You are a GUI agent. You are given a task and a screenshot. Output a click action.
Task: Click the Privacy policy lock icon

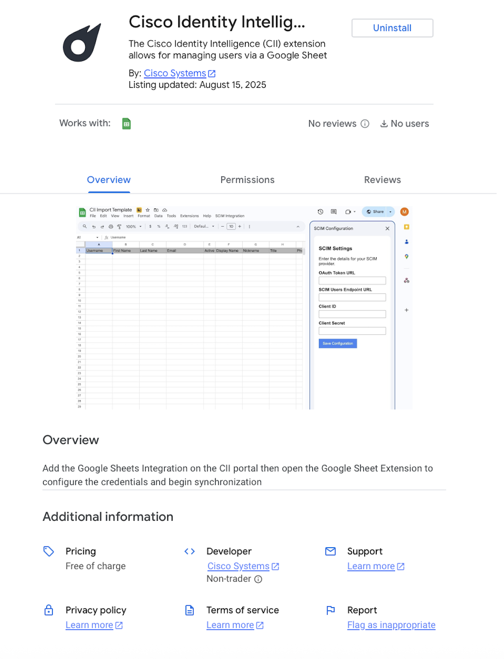tap(49, 610)
